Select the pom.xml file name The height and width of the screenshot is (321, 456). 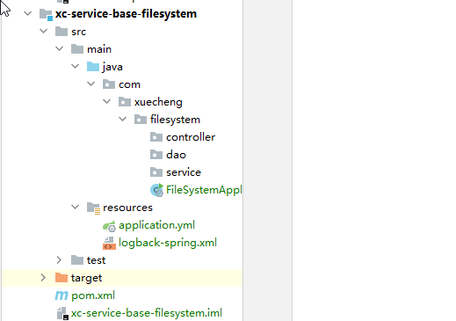pyautogui.click(x=93, y=295)
